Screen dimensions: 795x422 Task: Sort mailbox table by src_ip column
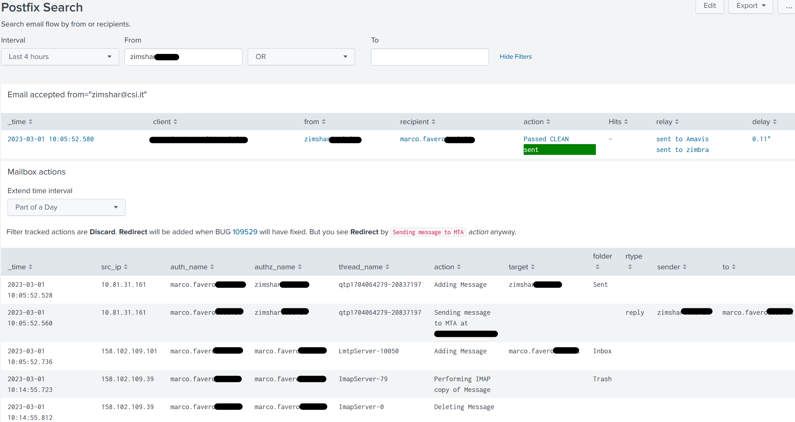[114, 267]
